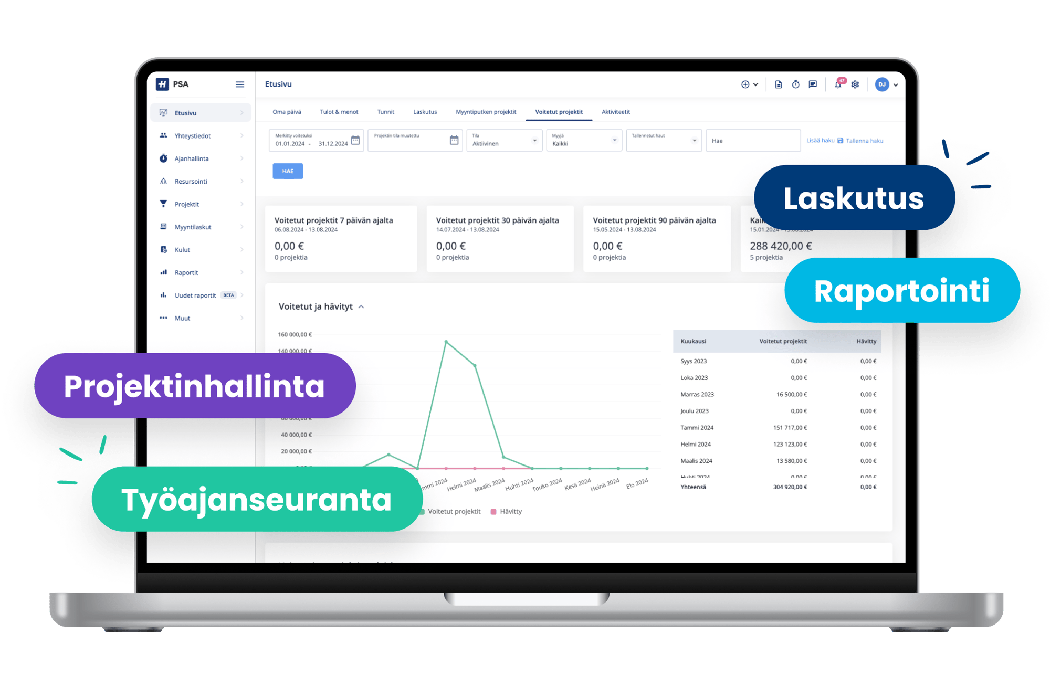
Task: Click the BETA badge next to Uudet raportit
Action: pyautogui.click(x=228, y=295)
